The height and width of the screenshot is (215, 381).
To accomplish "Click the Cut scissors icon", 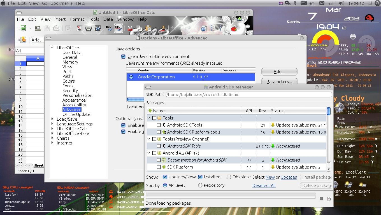I will pyautogui.click(x=130, y=28).
